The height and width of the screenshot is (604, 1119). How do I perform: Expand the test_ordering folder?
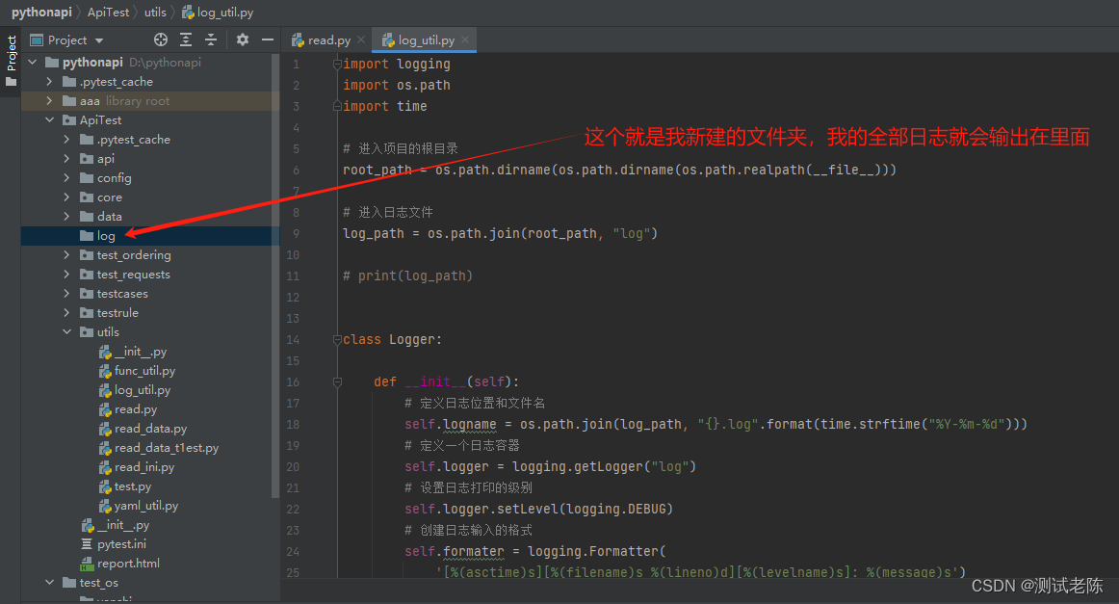pos(67,255)
